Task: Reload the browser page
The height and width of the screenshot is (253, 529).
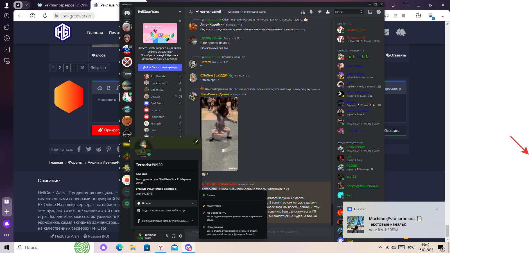Action: [45, 16]
